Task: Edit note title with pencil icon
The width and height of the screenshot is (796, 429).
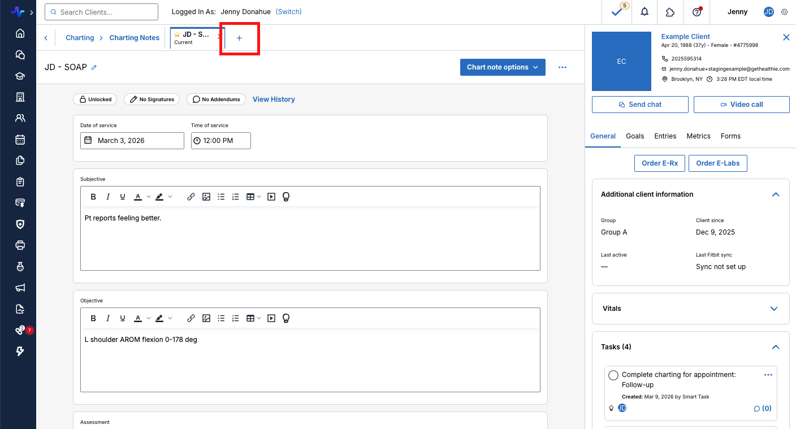Action: (94, 67)
